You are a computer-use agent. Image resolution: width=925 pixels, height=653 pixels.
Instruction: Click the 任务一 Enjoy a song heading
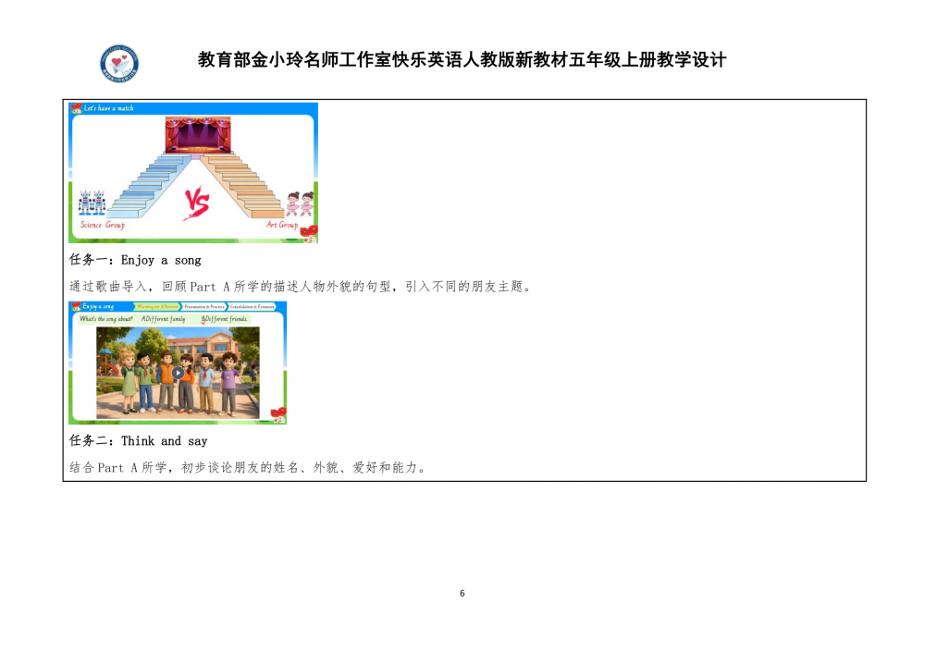pyautogui.click(x=135, y=260)
